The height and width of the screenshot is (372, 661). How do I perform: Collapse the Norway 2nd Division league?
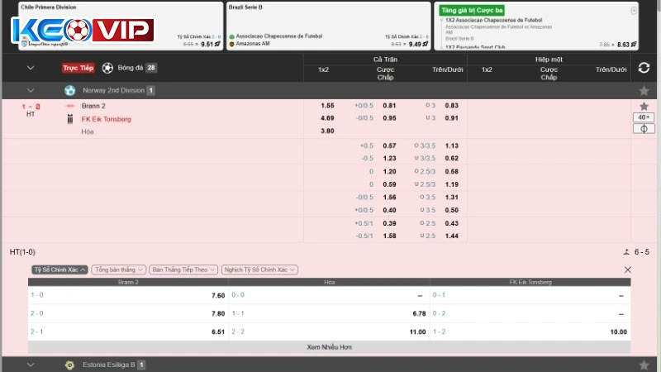tap(31, 90)
